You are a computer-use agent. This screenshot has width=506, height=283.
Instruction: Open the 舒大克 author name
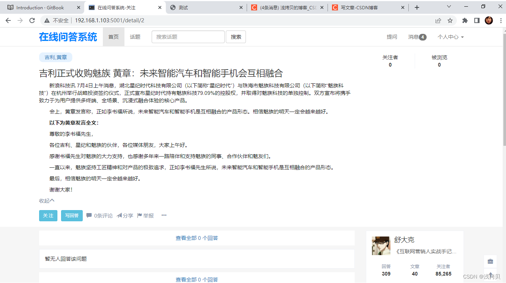click(x=404, y=240)
